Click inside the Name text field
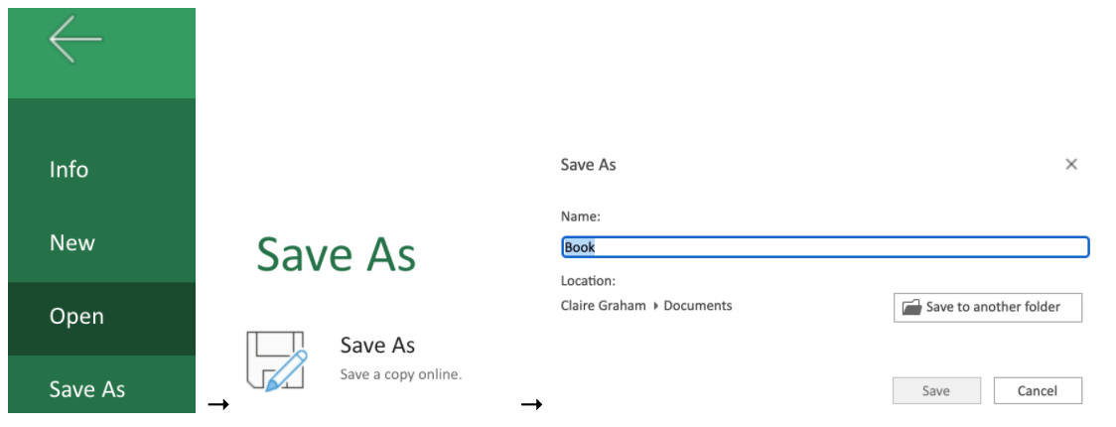Viewport: 1116px width, 427px height. click(825, 247)
